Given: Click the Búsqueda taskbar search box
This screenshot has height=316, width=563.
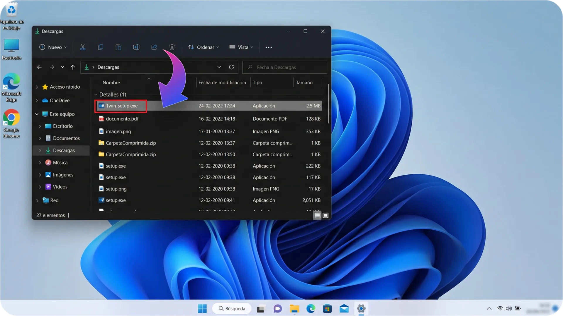Looking at the screenshot, I should [232, 309].
